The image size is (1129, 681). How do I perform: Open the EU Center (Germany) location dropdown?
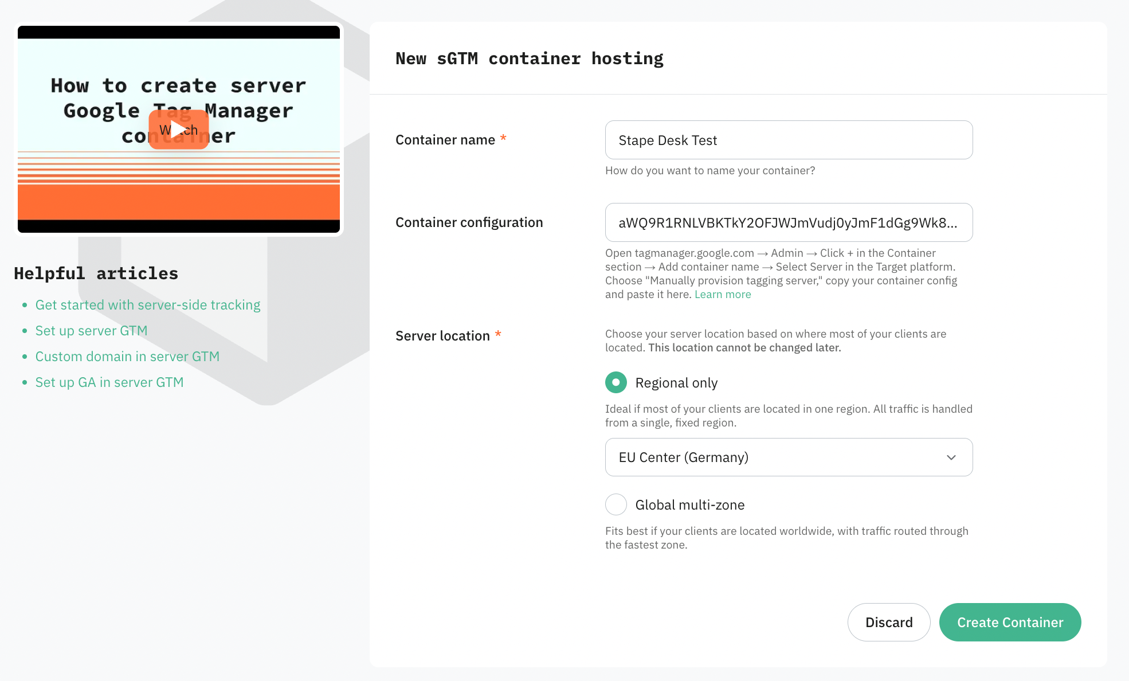(x=789, y=457)
